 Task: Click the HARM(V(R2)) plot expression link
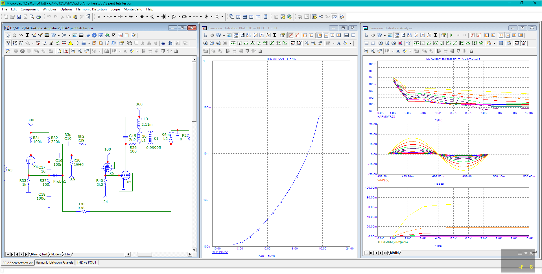[x=386, y=117]
